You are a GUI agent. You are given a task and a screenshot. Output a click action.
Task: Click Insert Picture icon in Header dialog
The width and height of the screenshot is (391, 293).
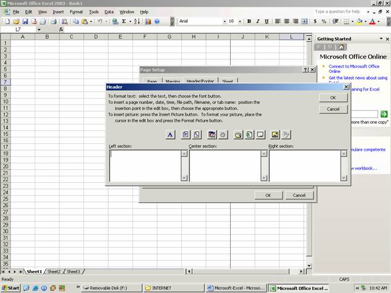coord(275,135)
